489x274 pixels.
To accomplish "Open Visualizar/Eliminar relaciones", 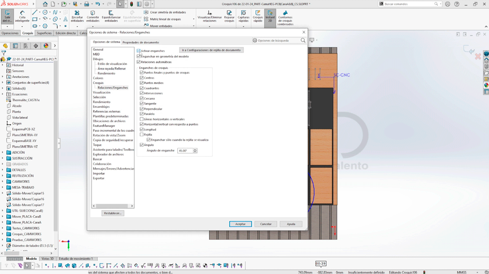I will [x=210, y=16].
